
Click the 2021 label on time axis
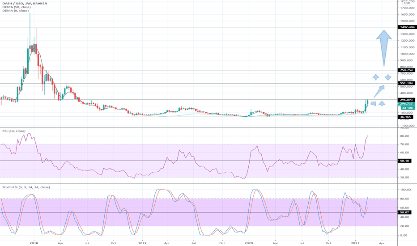(355, 243)
